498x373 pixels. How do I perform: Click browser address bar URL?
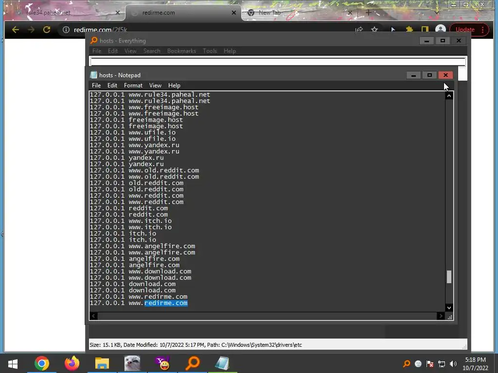(100, 30)
